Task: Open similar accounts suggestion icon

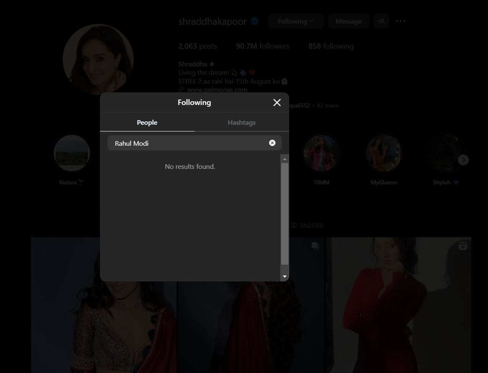Action: click(x=381, y=21)
